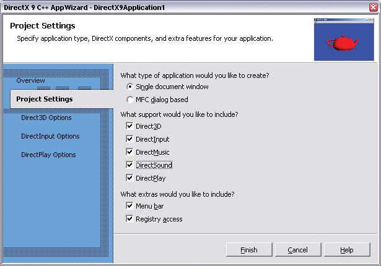Screen dimensions: 381x266
Task: Switch to DirectInput Options page
Action: [50, 136]
